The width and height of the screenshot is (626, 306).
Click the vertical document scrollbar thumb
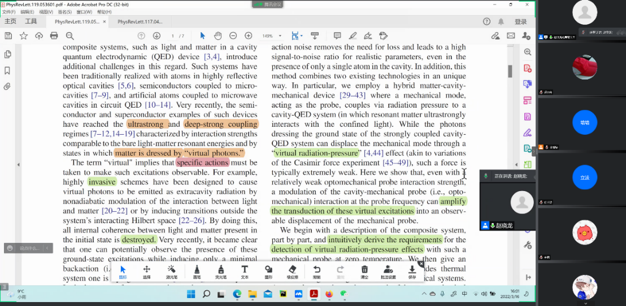pos(510,70)
